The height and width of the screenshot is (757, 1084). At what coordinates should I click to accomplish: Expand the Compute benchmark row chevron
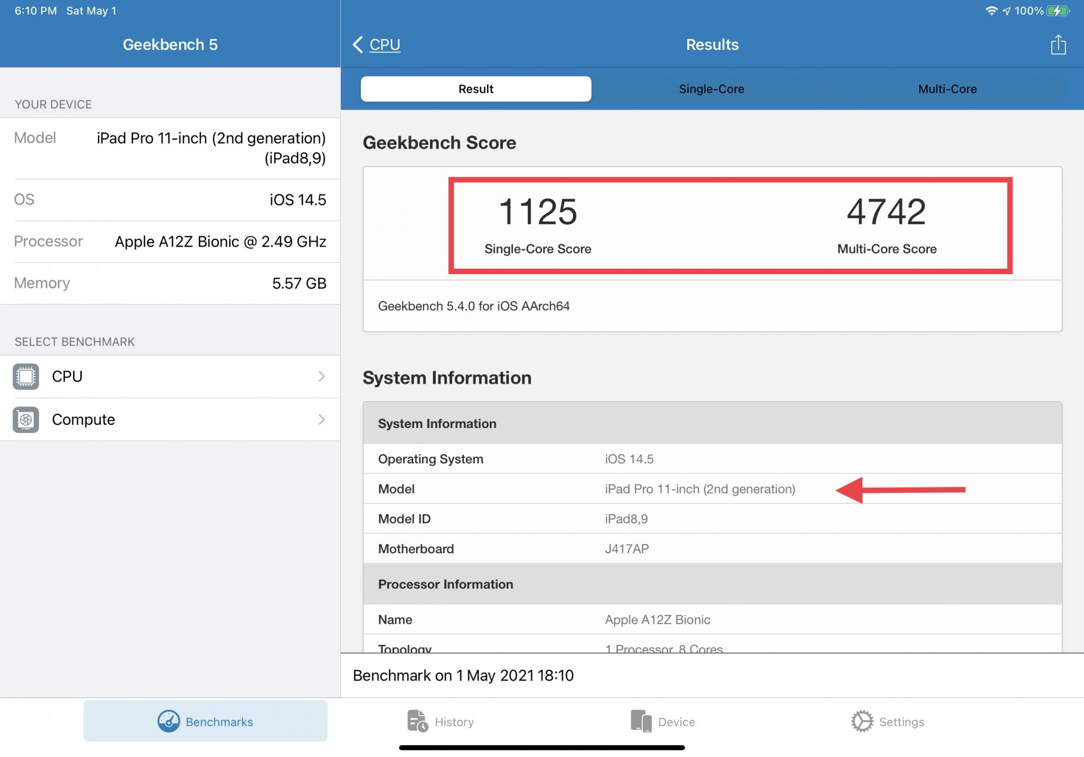[x=321, y=419]
